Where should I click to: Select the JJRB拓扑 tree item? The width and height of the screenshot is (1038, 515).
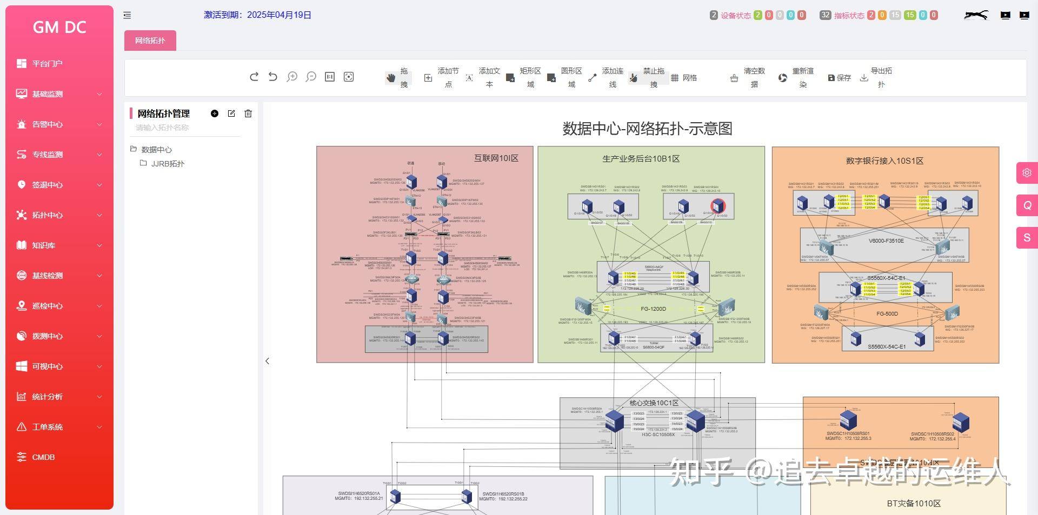(162, 164)
